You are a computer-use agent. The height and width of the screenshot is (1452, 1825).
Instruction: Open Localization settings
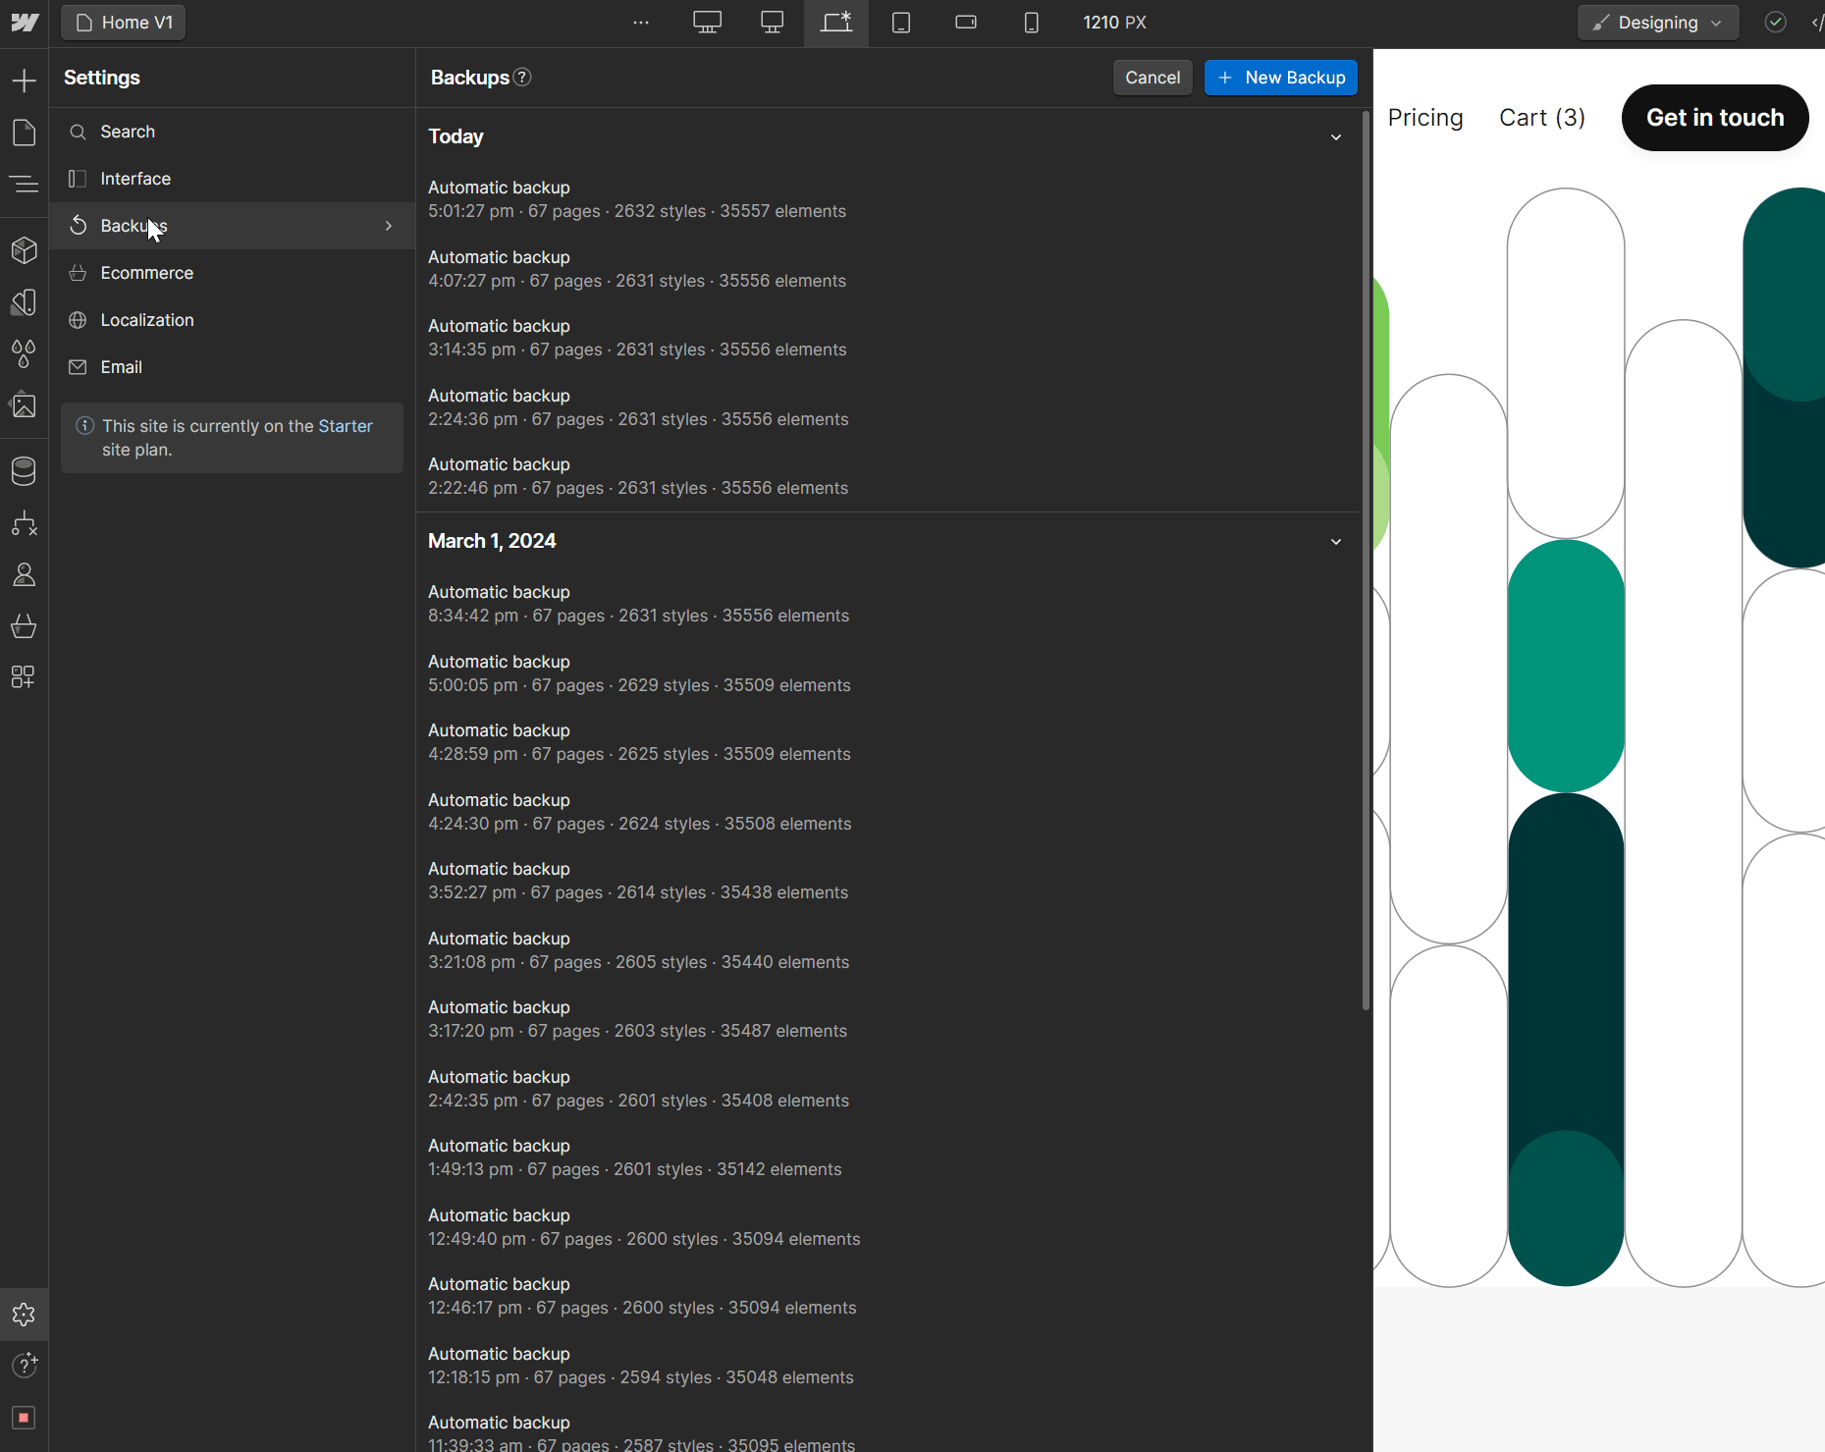(x=233, y=320)
